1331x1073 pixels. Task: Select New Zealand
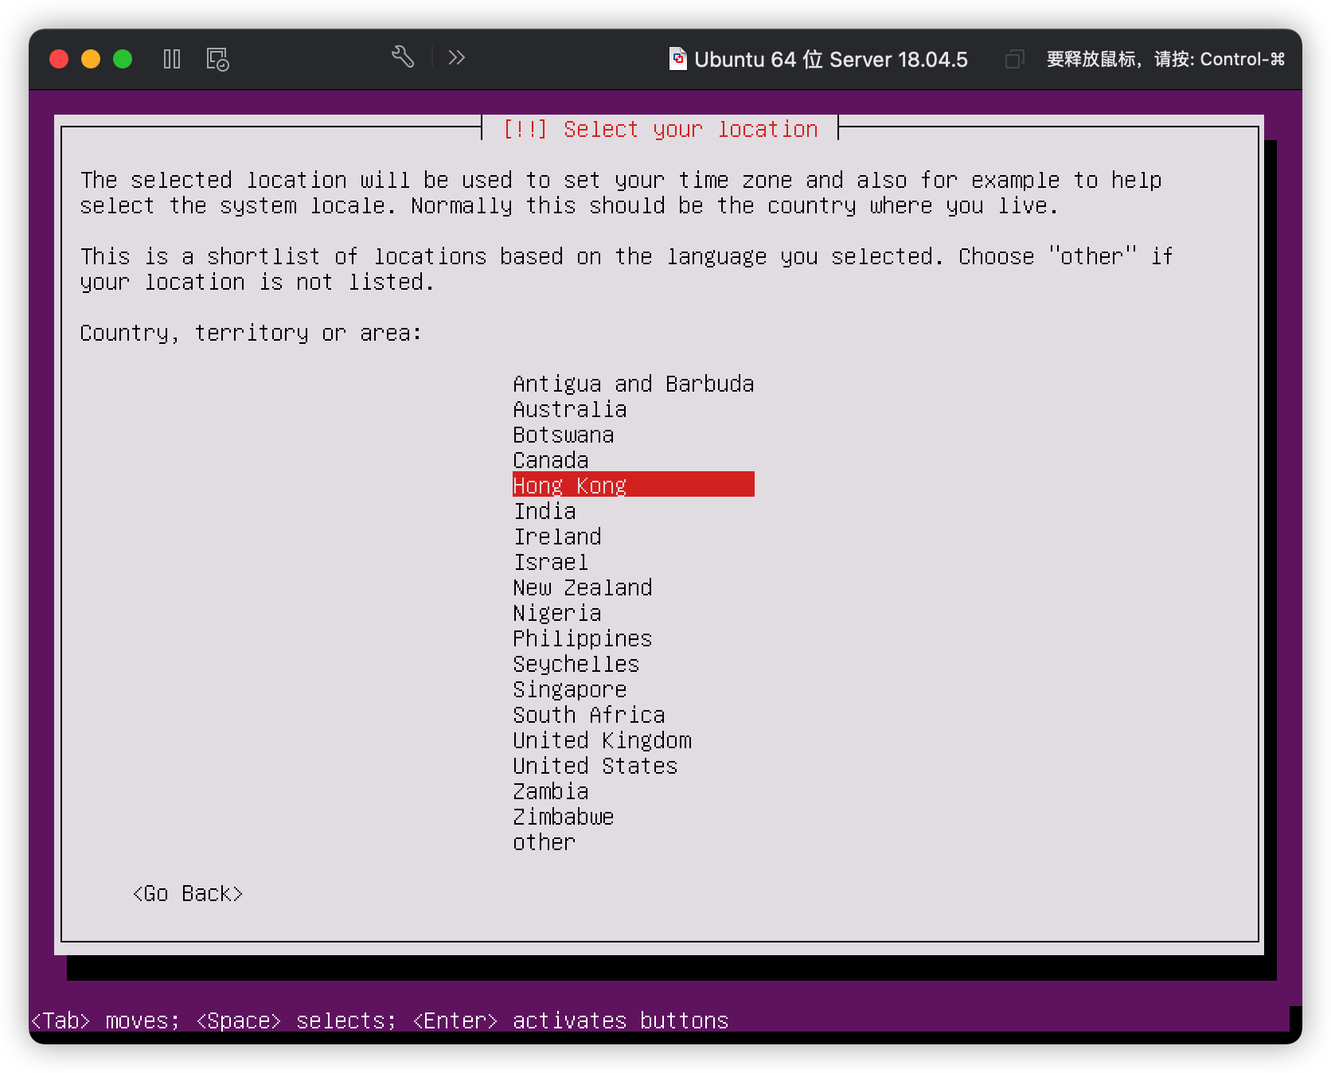pos(634,587)
